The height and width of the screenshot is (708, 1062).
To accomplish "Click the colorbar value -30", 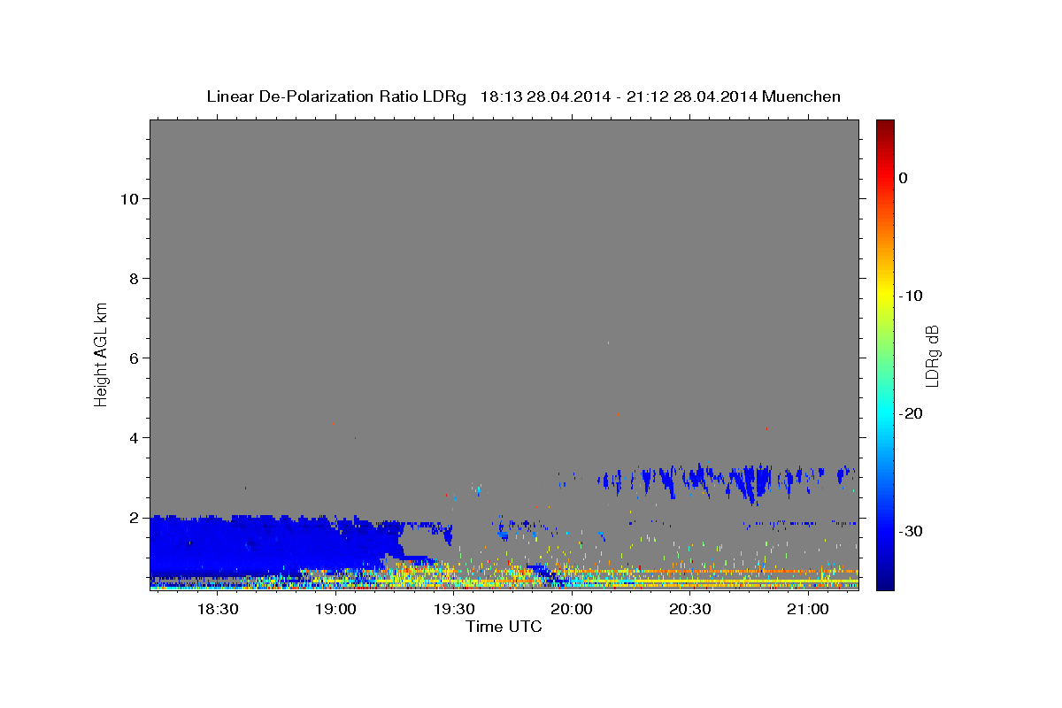I will point(911,531).
